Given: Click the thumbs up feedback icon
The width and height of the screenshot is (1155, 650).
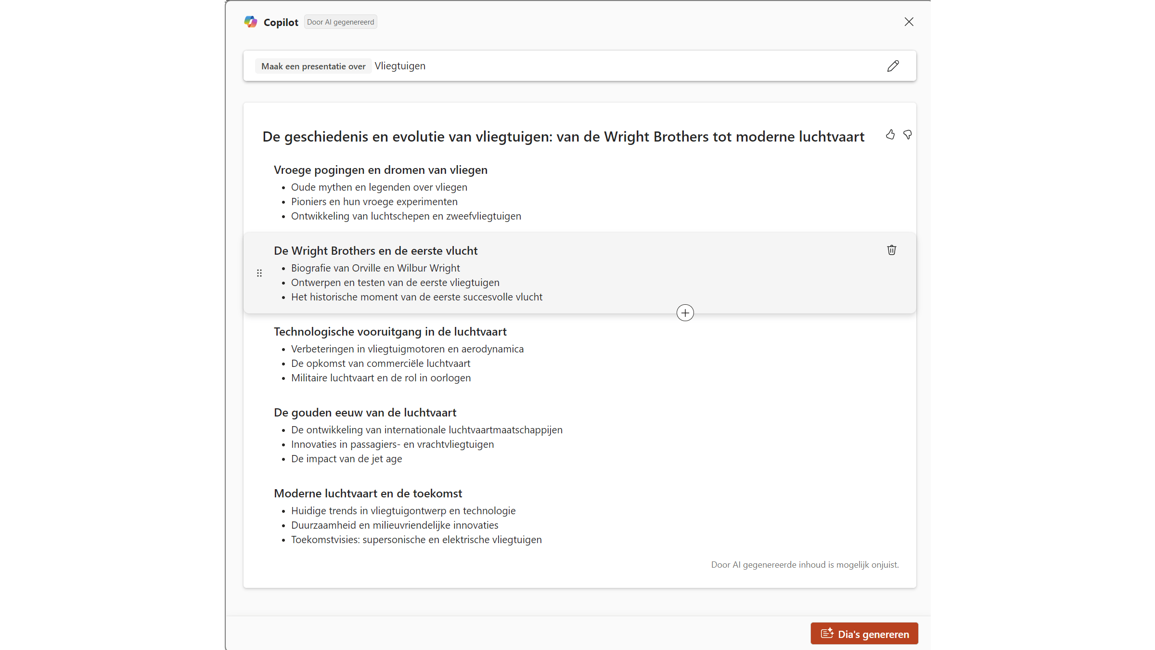Looking at the screenshot, I should 890,135.
